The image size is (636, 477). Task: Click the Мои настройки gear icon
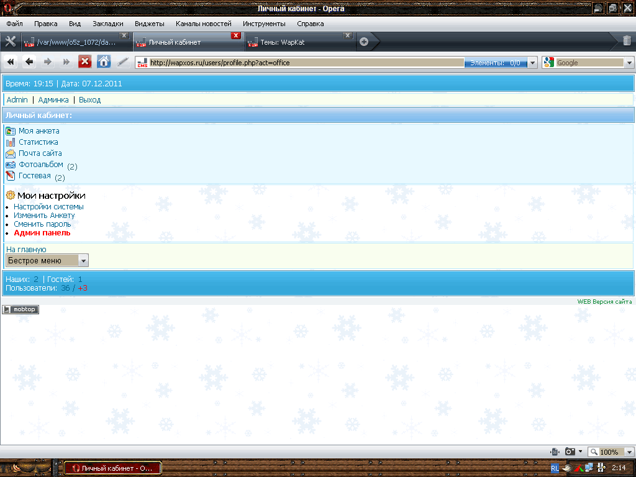(x=11, y=195)
